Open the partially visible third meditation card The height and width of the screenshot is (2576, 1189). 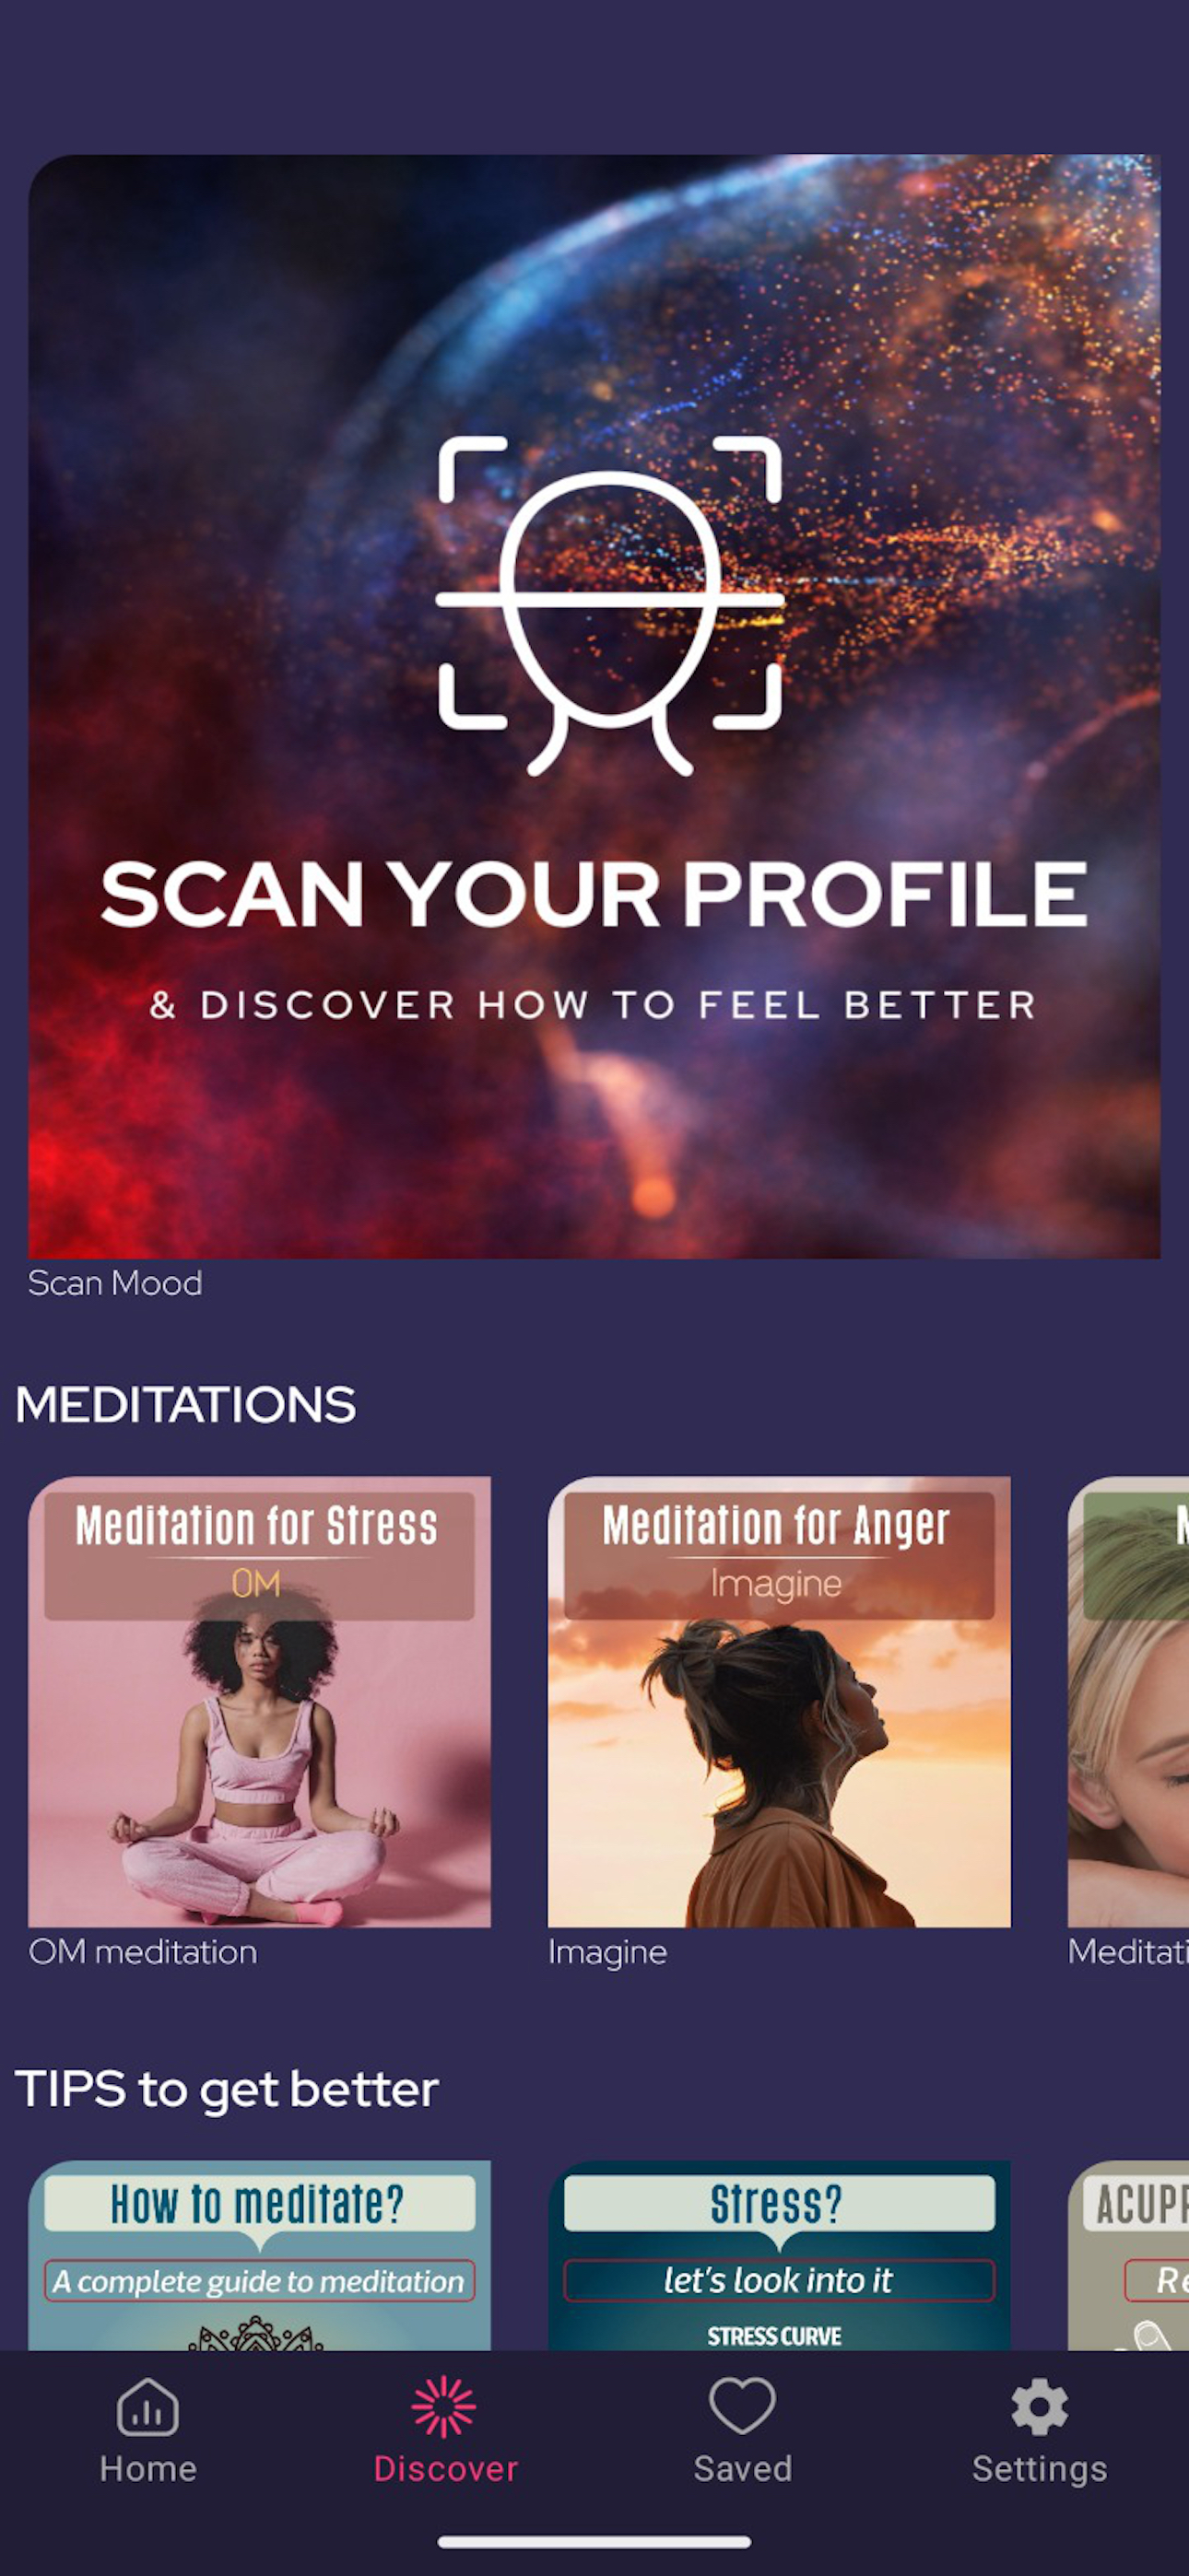(1128, 1702)
